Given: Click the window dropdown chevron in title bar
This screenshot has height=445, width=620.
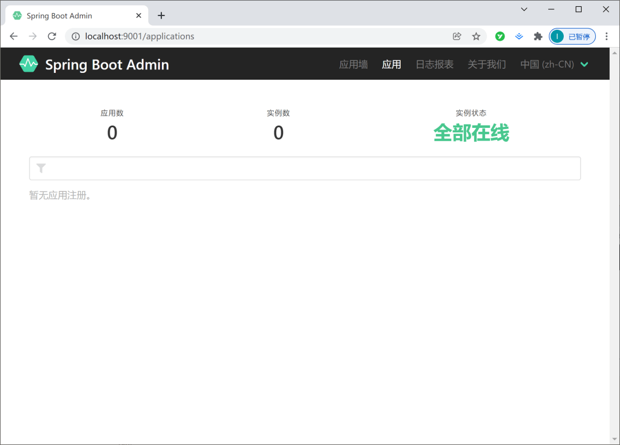Looking at the screenshot, I should (x=524, y=9).
